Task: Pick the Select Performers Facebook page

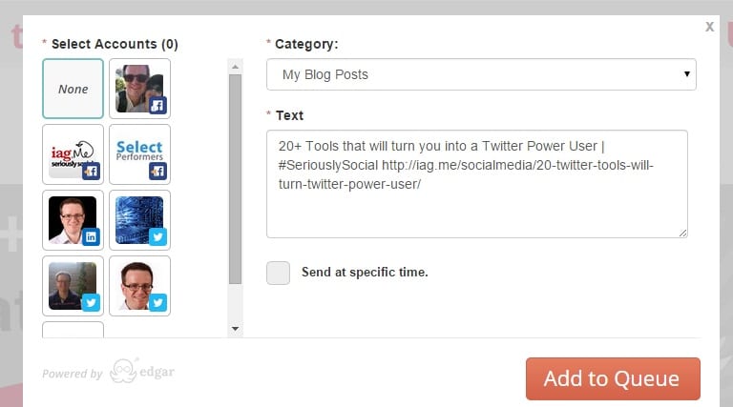Action: [x=139, y=154]
